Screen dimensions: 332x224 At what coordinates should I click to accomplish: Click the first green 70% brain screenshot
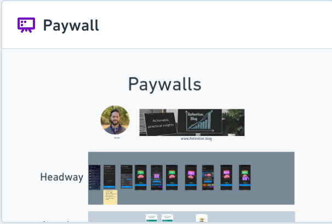point(141,178)
